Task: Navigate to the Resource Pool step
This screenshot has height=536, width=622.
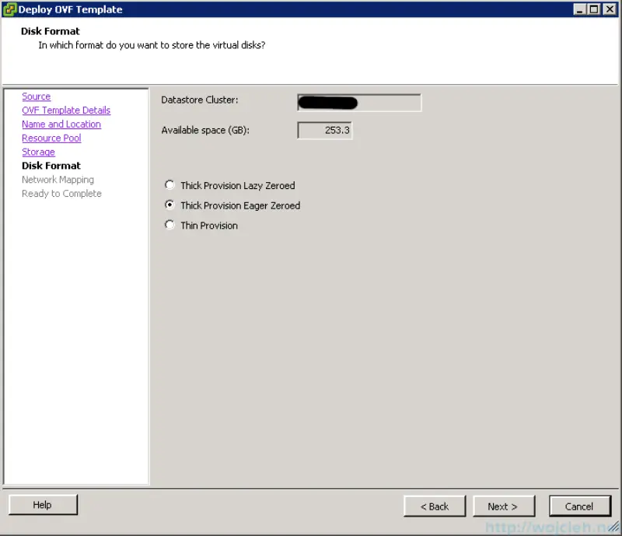Action: (51, 138)
